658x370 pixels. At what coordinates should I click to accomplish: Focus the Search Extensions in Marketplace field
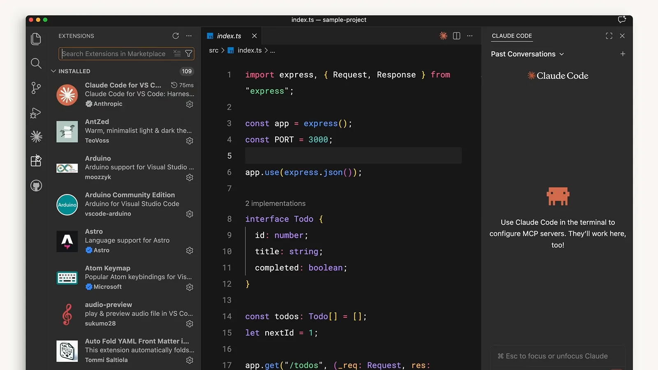coord(126,53)
